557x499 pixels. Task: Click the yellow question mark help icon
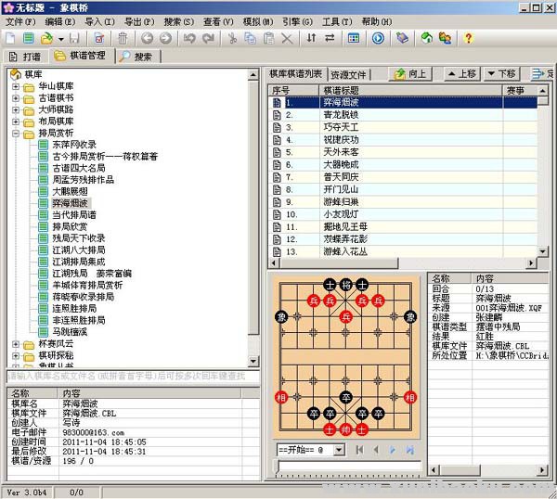tap(468, 38)
